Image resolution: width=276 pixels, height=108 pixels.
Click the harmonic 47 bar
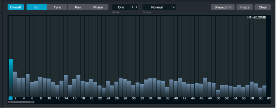205,87
